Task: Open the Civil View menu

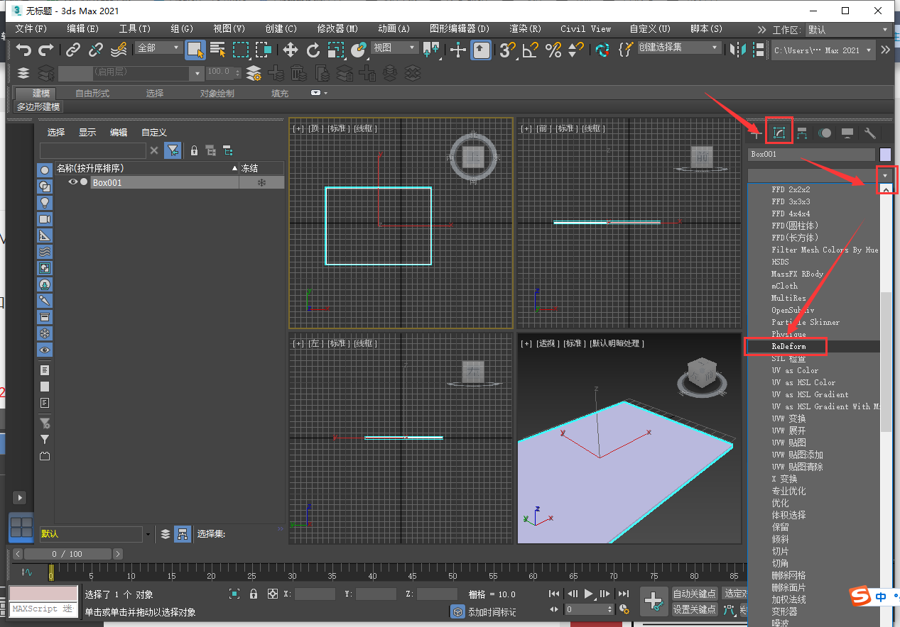Action: coord(585,29)
